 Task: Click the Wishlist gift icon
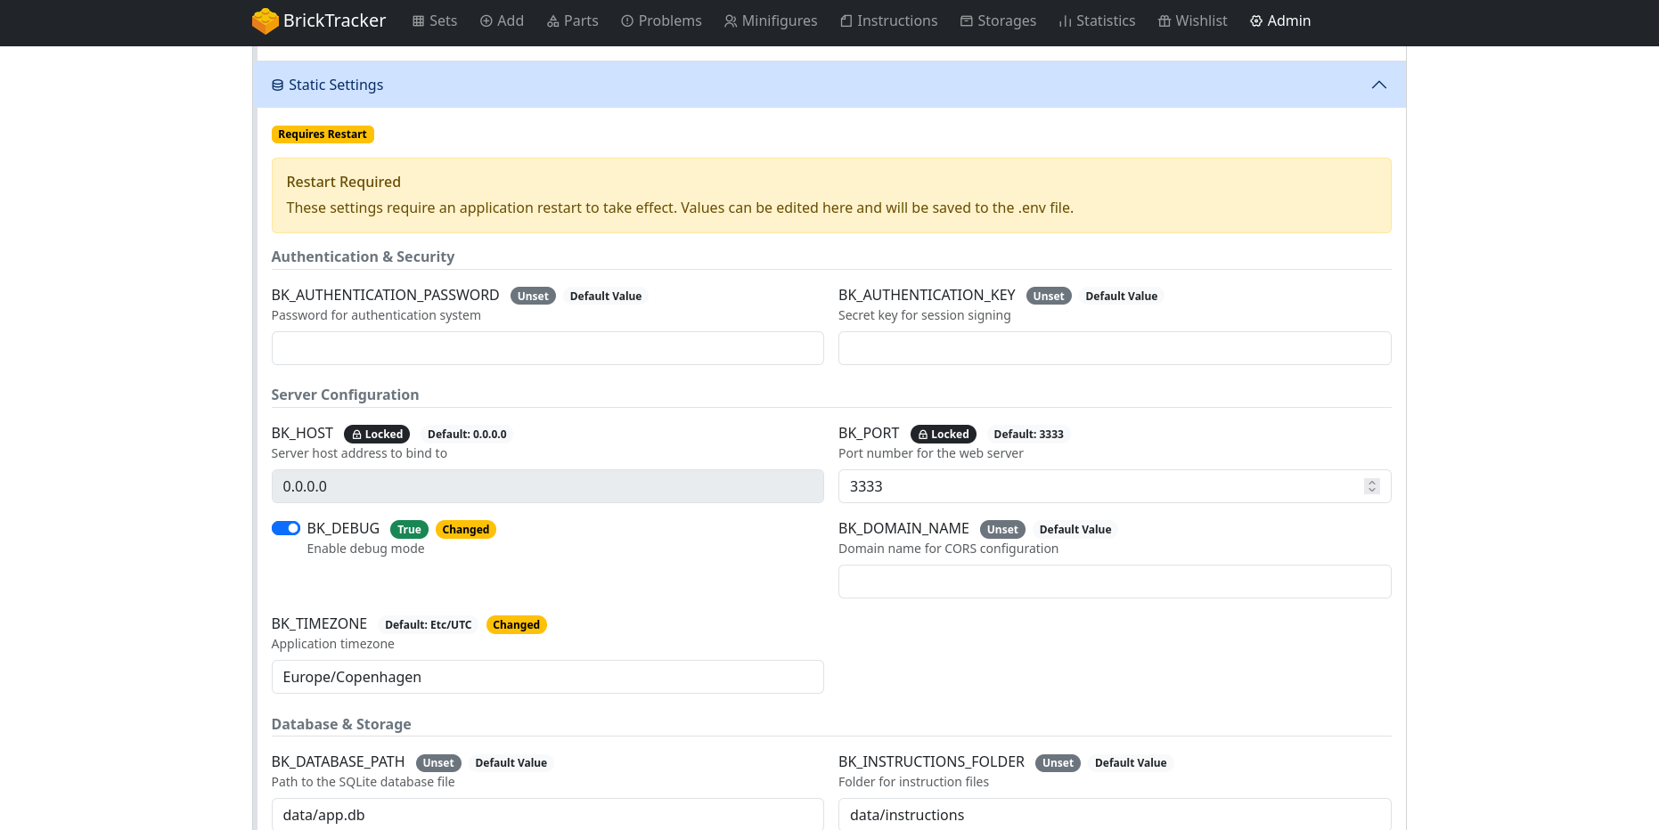(1164, 21)
